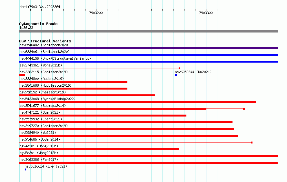
Task: Click the short red nsv3282115 bar
Action: [x=22, y=75]
